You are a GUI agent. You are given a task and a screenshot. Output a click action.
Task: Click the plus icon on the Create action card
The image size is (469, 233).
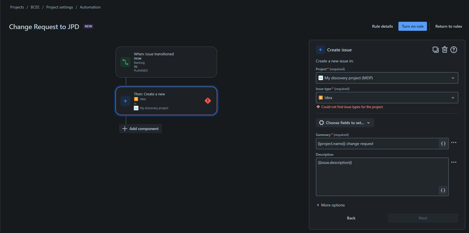pyautogui.click(x=125, y=101)
